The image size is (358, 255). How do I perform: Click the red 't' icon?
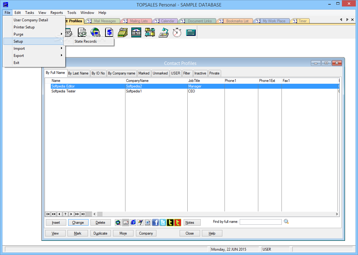[178, 223]
